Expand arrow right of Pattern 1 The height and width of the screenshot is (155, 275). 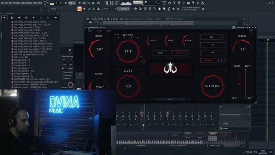[x=131, y=9]
